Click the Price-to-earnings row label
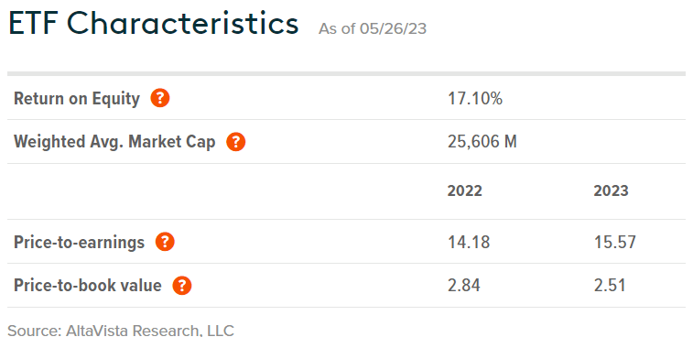 coord(79,243)
